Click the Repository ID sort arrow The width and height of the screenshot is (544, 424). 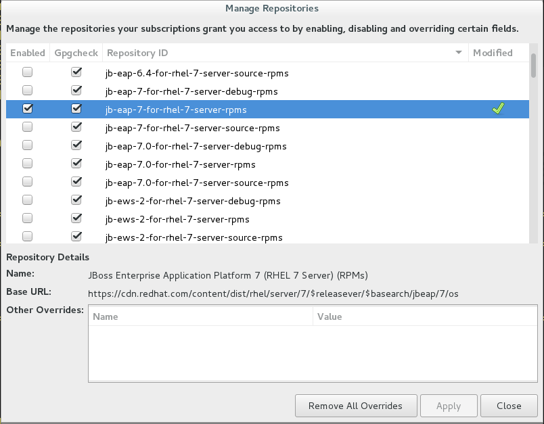459,53
